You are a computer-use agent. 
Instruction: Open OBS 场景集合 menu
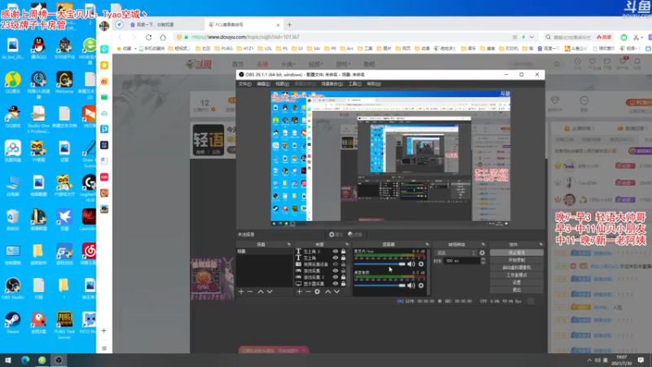(332, 84)
